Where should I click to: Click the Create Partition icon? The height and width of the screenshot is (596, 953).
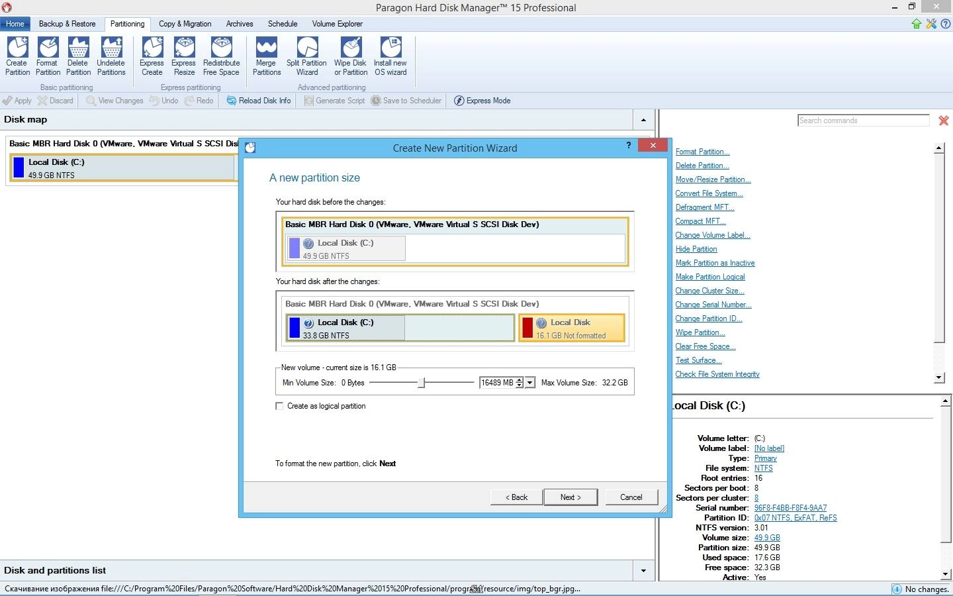tap(17, 56)
